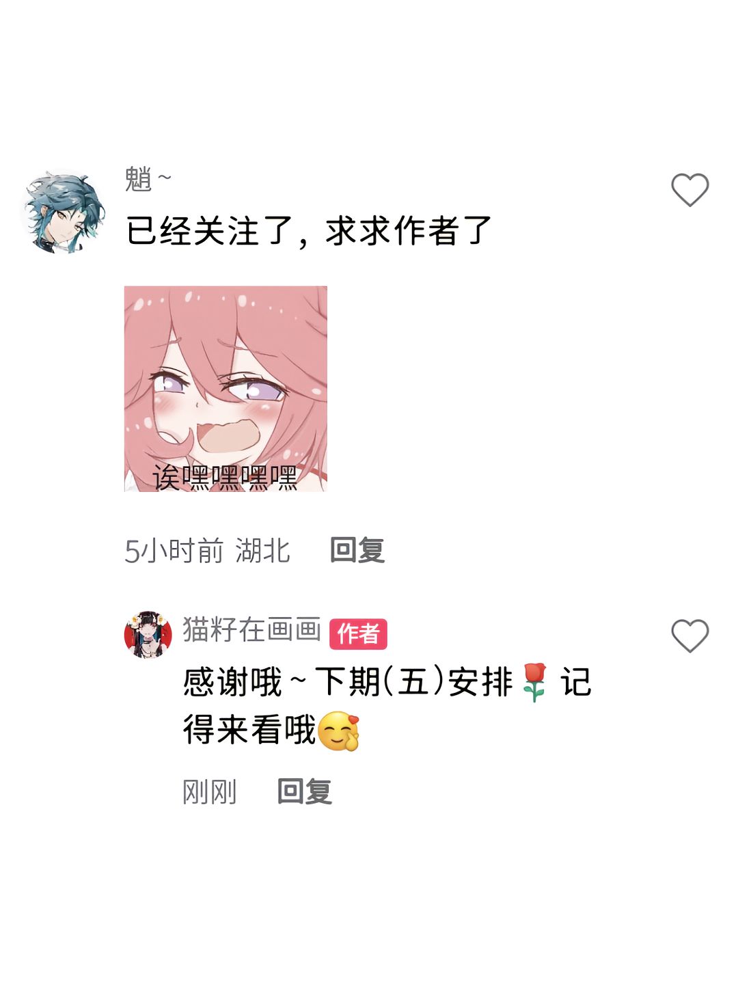Tap reply text 感谢哦~下期(五)安排
This screenshot has width=738, height=984.
[x=348, y=682]
